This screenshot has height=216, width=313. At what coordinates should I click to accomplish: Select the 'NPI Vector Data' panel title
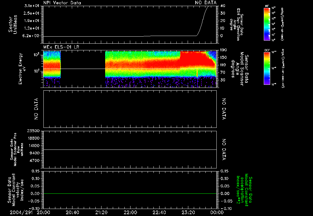[x=62, y=3]
